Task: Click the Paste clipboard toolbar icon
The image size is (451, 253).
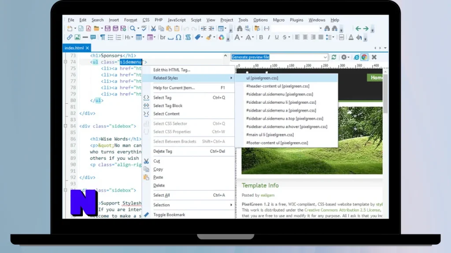Action: (x=169, y=29)
